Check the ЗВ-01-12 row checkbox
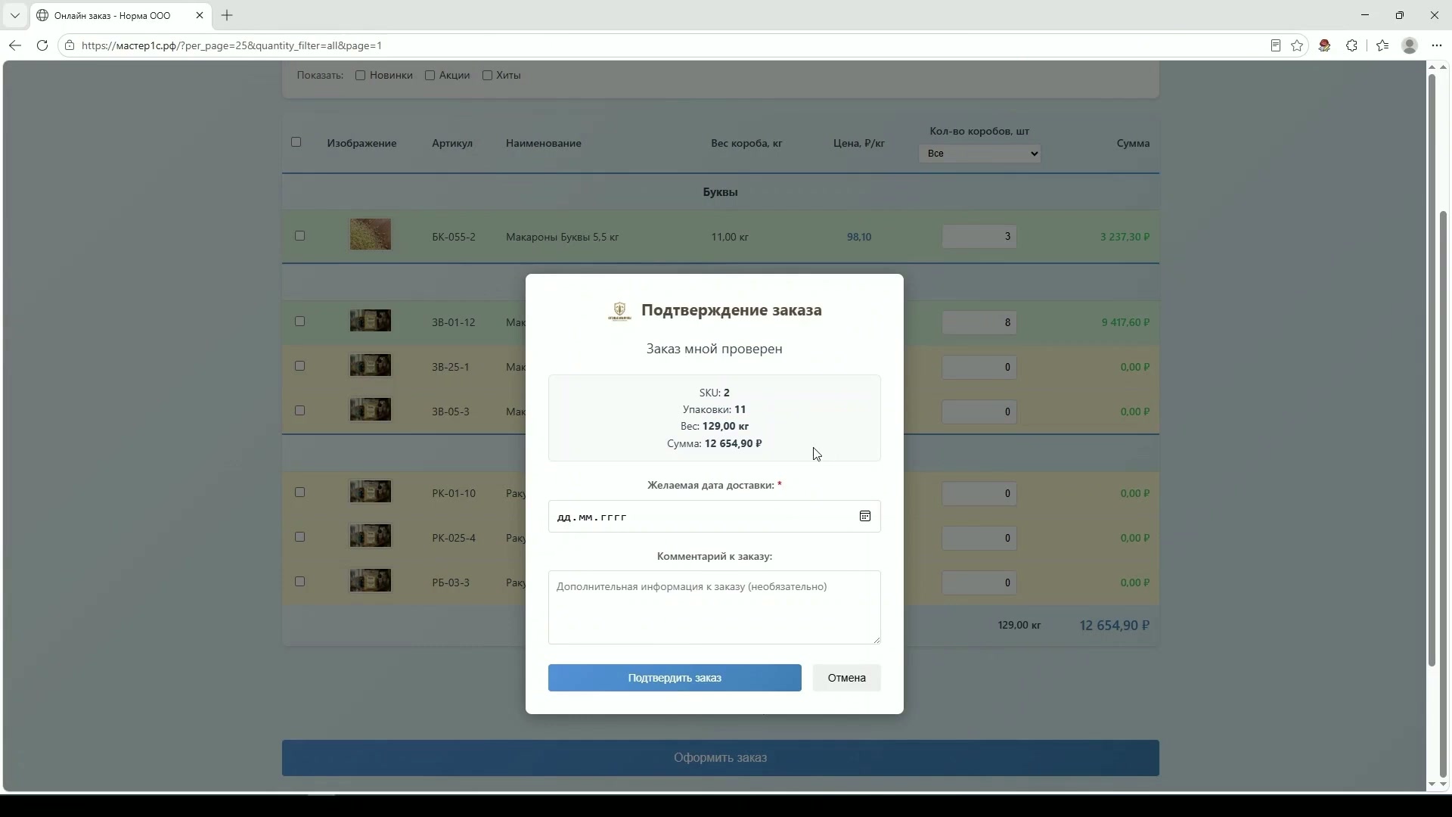This screenshot has width=1452, height=817. pyautogui.click(x=299, y=321)
